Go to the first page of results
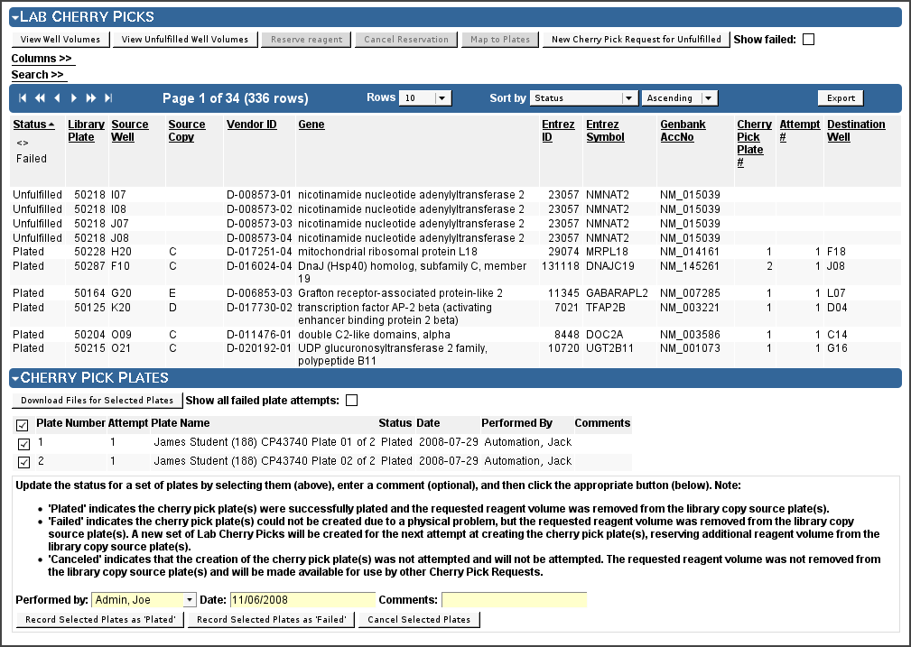The width and height of the screenshot is (911, 647). (x=23, y=98)
